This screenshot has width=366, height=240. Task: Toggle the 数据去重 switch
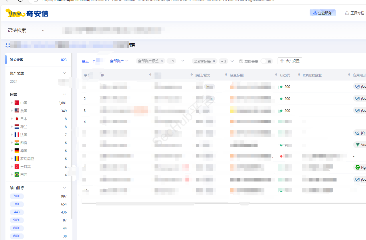coord(266,61)
